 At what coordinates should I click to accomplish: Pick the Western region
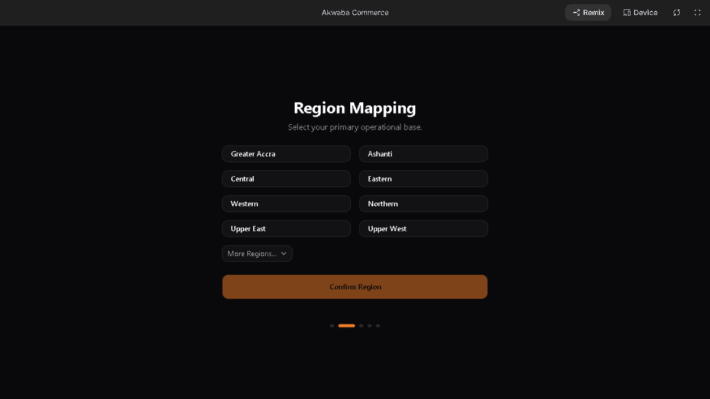point(286,203)
